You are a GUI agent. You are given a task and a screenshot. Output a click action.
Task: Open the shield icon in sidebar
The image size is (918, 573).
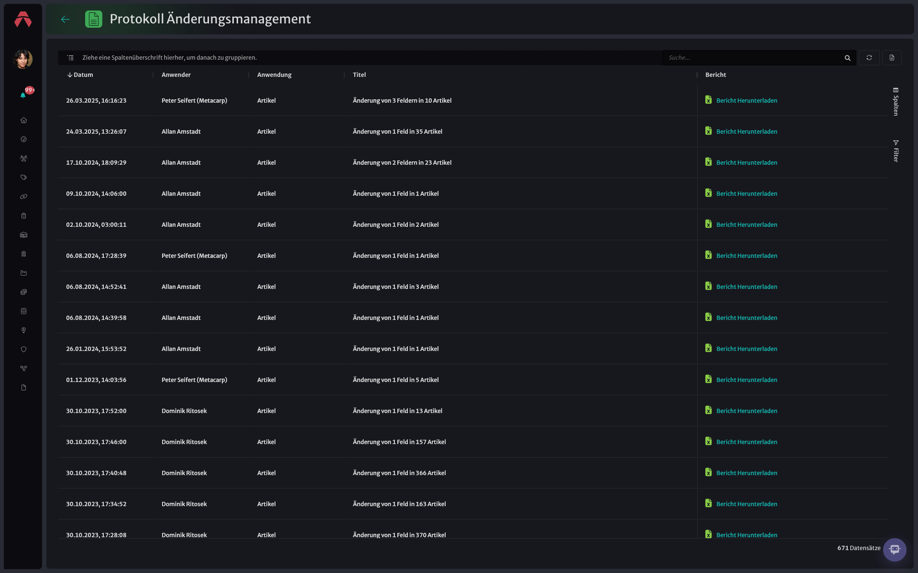pos(23,350)
